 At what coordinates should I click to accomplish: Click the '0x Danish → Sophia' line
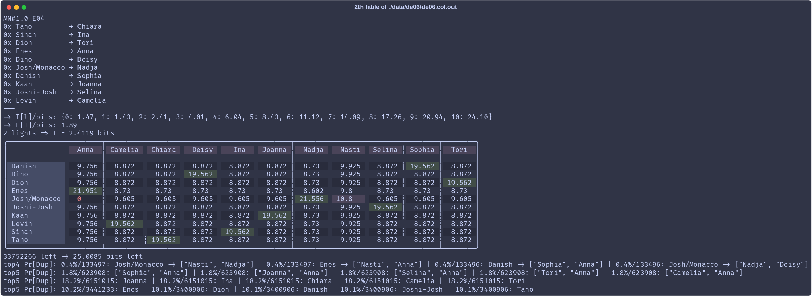click(x=53, y=76)
